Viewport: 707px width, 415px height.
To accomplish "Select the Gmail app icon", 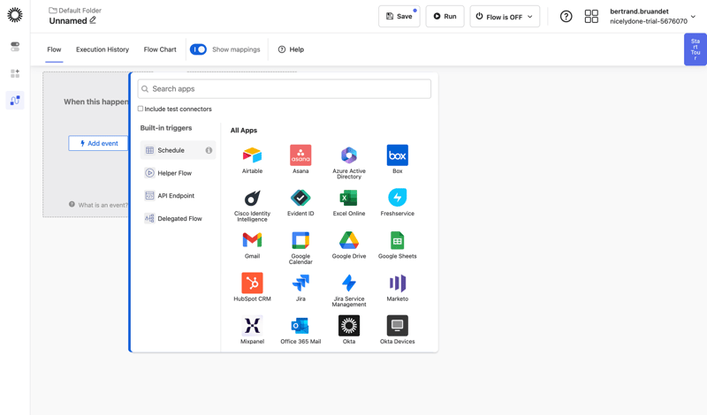I will [x=252, y=241].
